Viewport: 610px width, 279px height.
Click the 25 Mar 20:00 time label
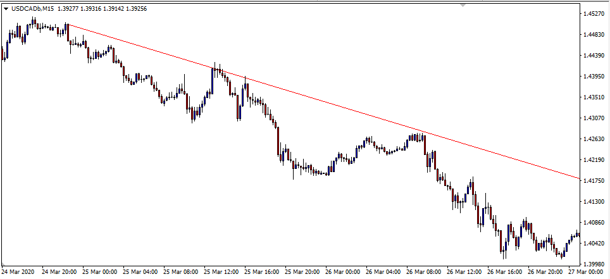click(x=302, y=271)
